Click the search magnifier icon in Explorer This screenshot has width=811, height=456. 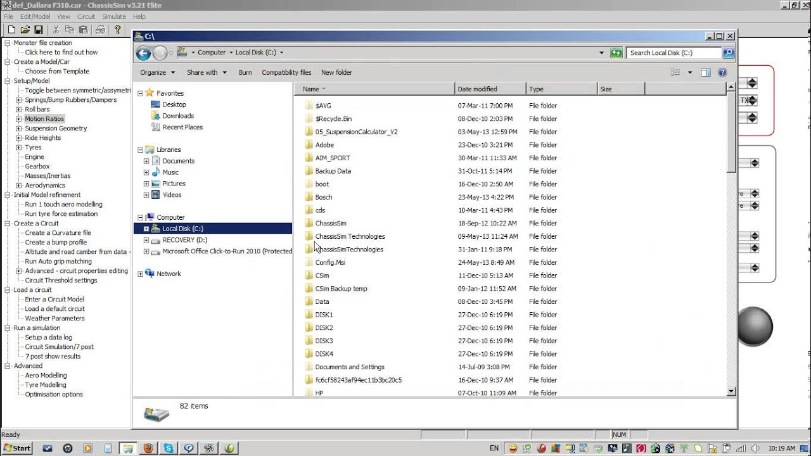click(x=728, y=53)
